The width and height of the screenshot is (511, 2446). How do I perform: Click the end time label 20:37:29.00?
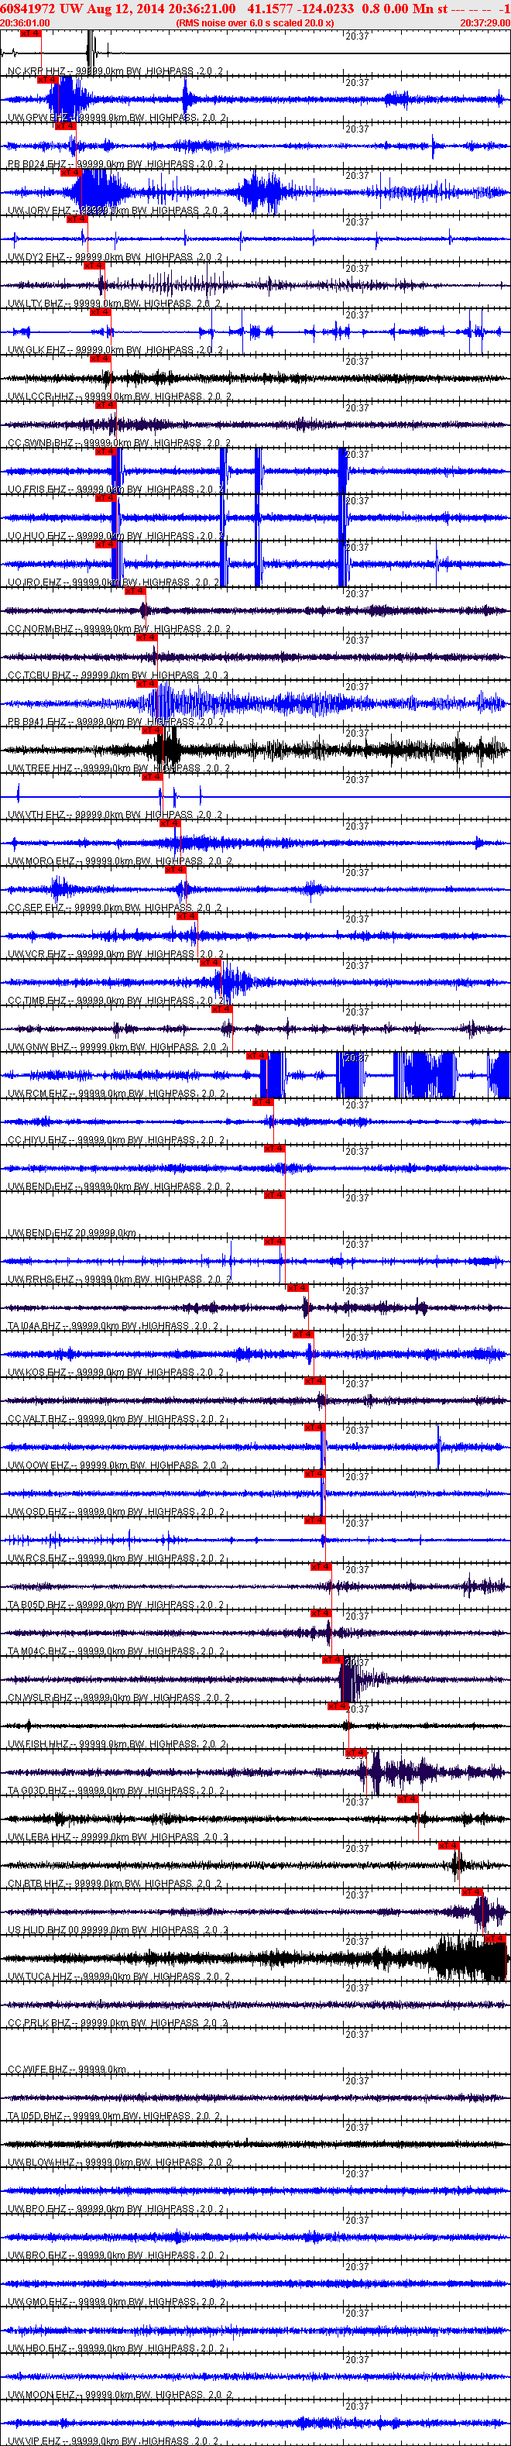(485, 22)
